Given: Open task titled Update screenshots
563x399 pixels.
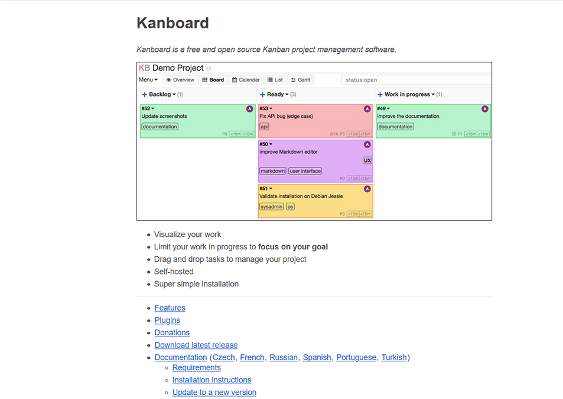Looking at the screenshot, I should point(164,117).
